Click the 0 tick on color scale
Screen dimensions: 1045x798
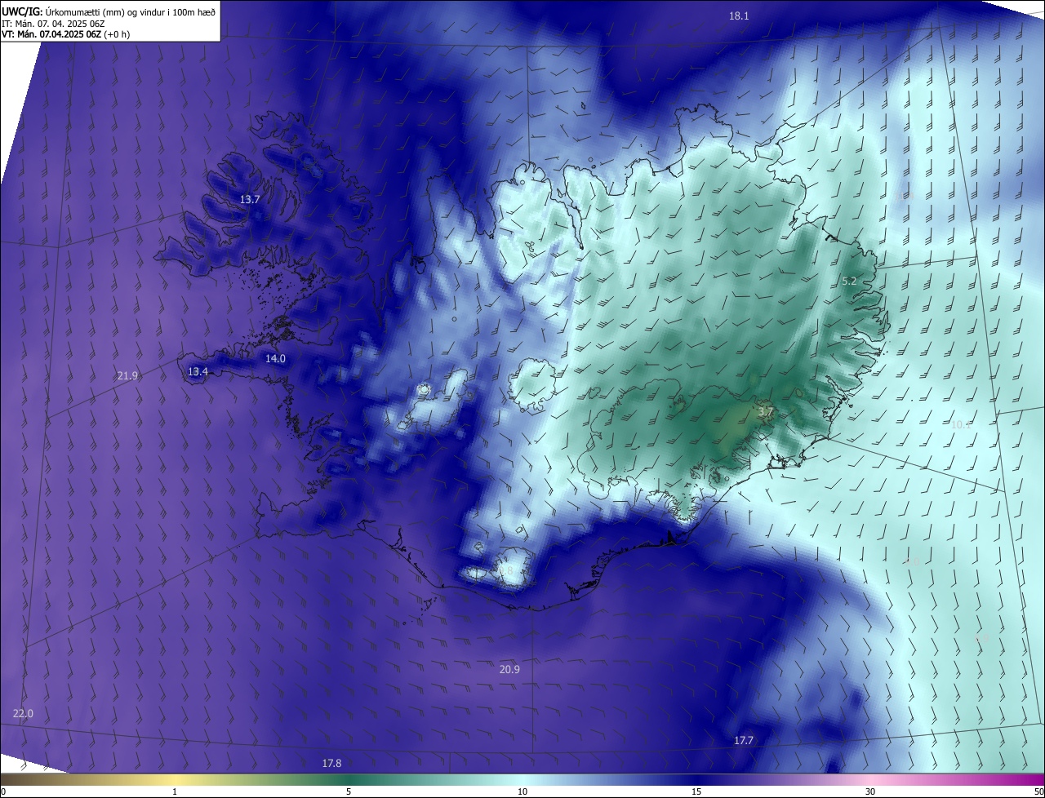[2, 791]
